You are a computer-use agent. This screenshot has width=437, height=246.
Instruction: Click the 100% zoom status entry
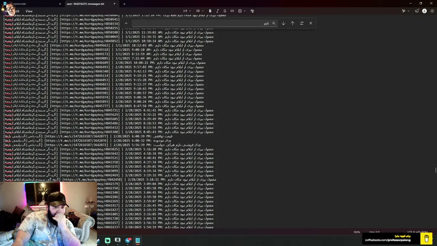coord(357,232)
